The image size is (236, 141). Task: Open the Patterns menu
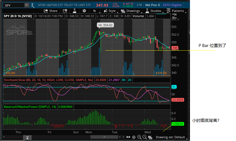tap(176, 11)
